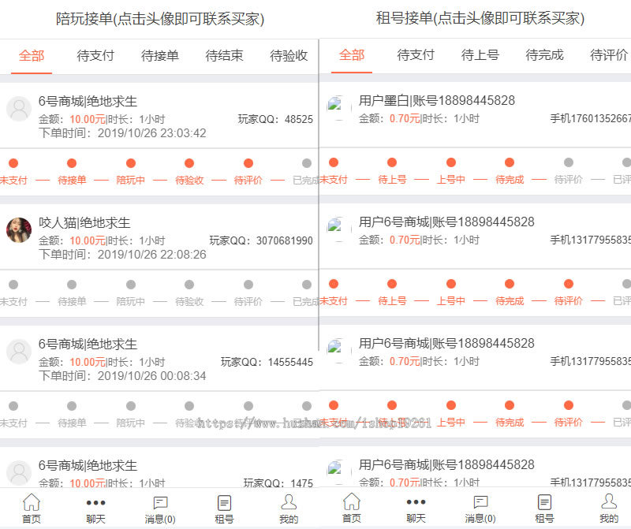The height and width of the screenshot is (529, 631).
Task: Open 消息(0) messages icon in right panel
Action: pos(480,509)
